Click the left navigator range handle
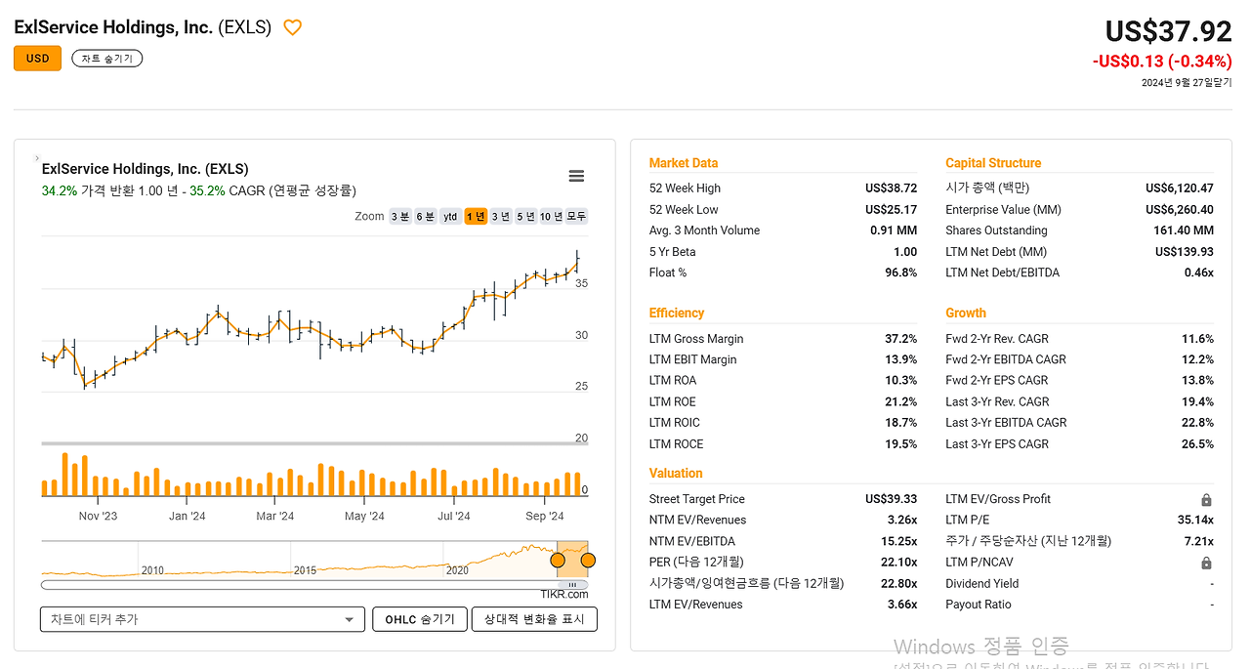Screen dimensions: 1250x669 558,560
